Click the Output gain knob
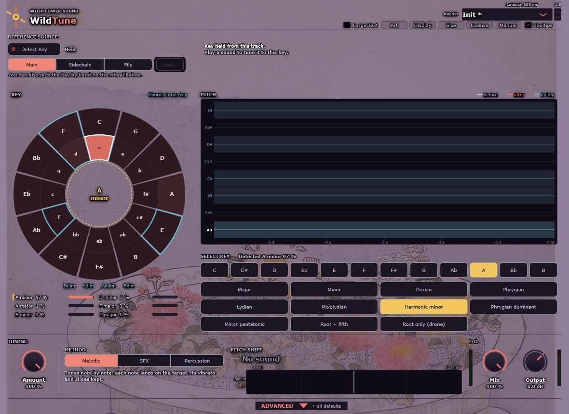The width and height of the screenshot is (569, 414). click(535, 362)
